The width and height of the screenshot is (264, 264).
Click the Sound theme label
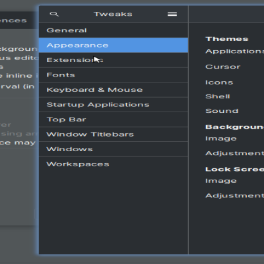click(x=222, y=111)
